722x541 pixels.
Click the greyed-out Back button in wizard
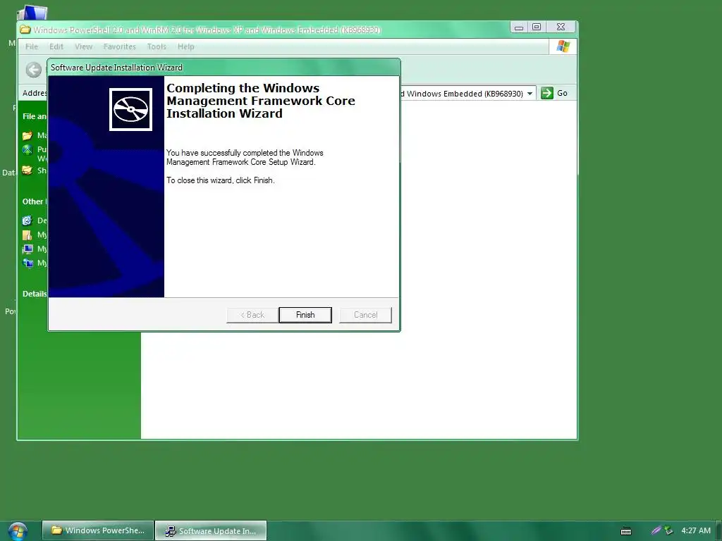pyautogui.click(x=252, y=315)
